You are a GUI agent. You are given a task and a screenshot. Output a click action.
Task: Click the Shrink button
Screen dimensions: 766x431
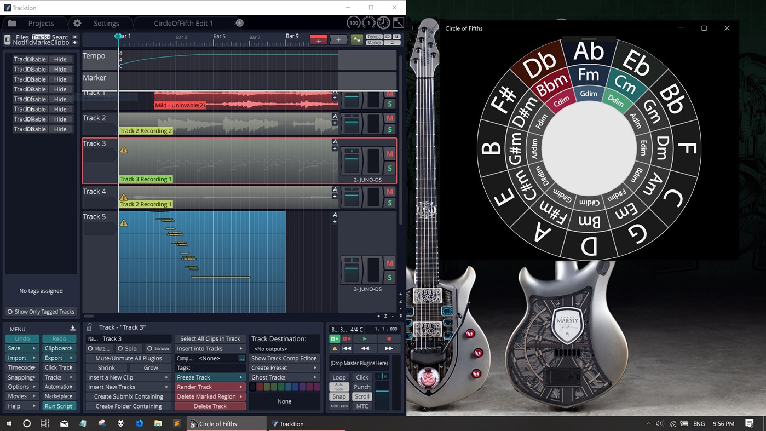(x=106, y=368)
